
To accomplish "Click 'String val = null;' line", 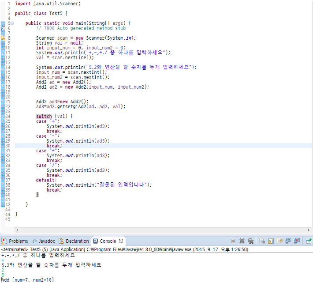I will (x=60, y=43).
